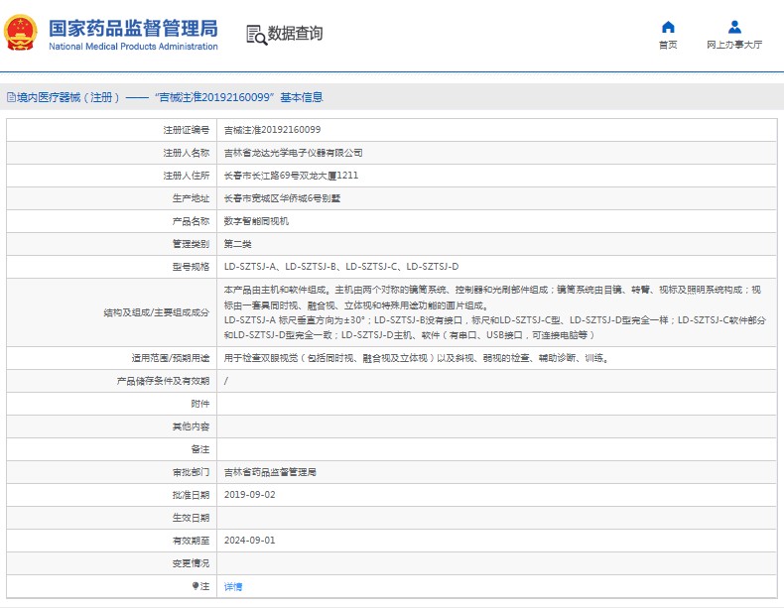Click the 管理类别 row label
This screenshot has width=784, height=608.
click(x=191, y=244)
